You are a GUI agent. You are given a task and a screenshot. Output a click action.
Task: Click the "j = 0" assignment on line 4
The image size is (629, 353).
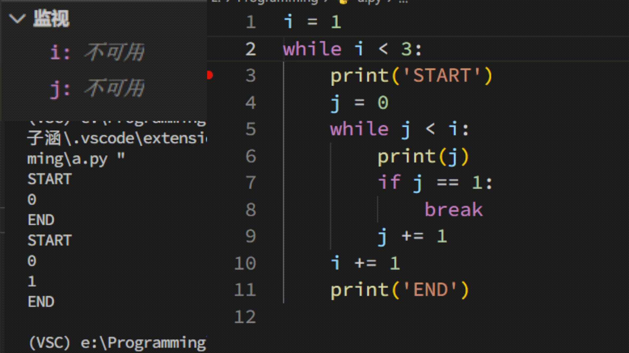point(359,103)
